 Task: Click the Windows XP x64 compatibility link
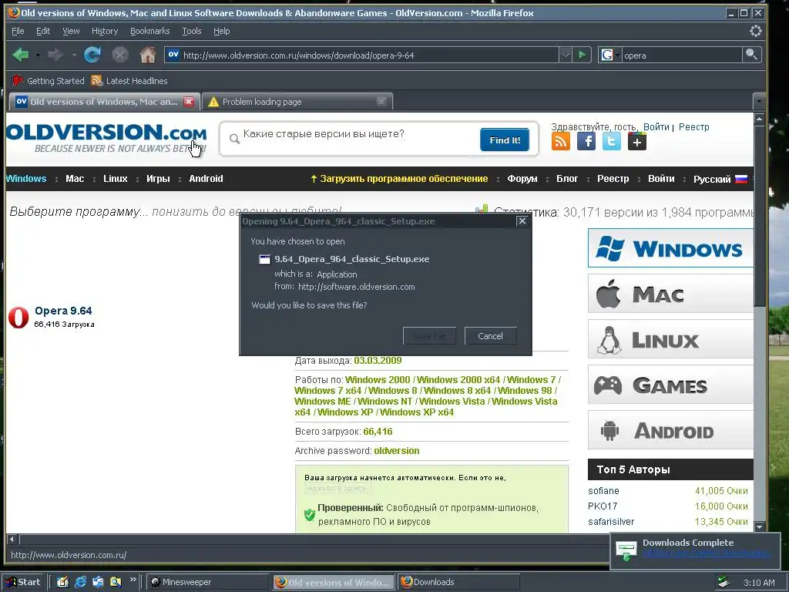[x=417, y=412]
